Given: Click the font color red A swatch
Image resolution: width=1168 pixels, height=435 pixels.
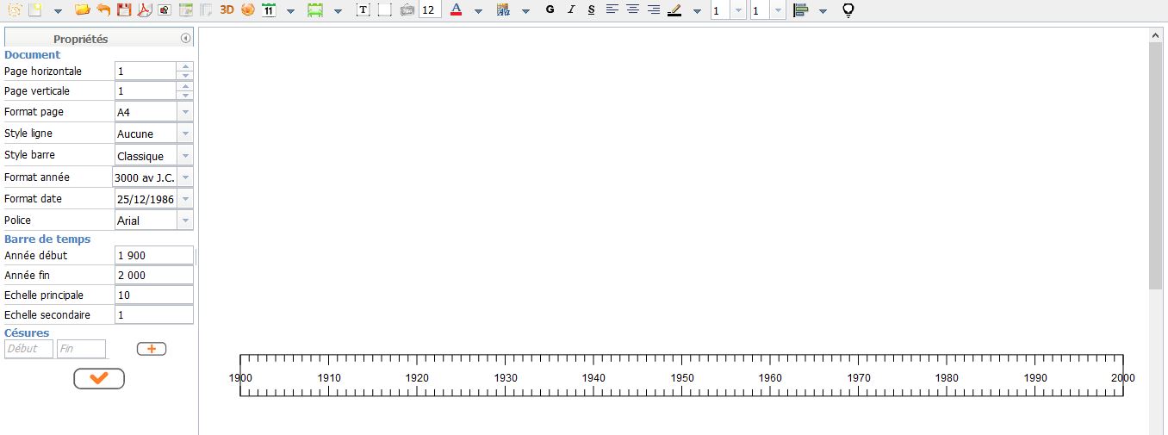Looking at the screenshot, I should click(x=456, y=10).
